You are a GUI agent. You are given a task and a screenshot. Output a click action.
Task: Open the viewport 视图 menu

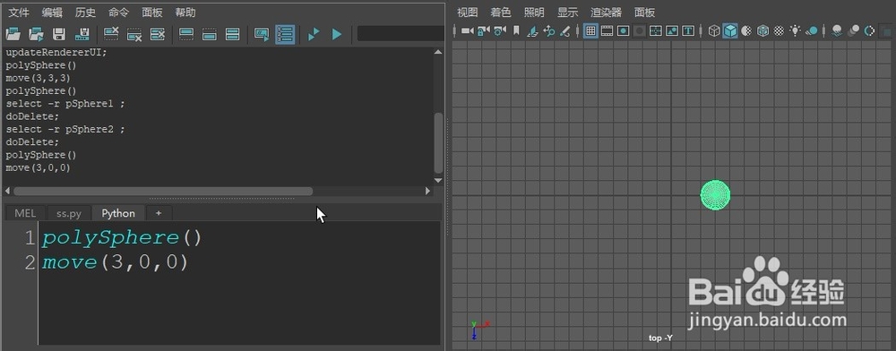(468, 13)
